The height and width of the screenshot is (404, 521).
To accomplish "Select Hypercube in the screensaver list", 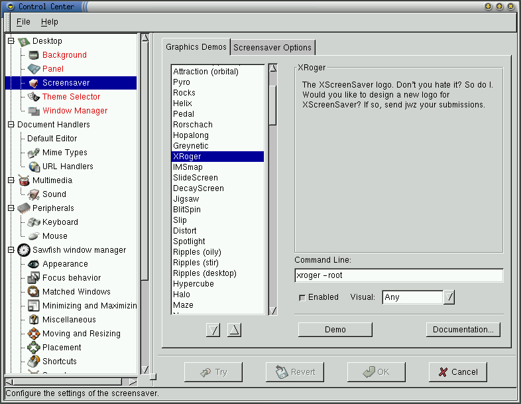I will (x=192, y=284).
